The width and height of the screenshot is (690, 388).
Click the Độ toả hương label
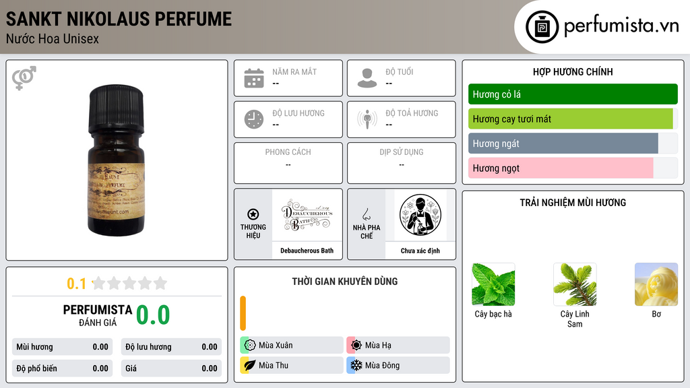pos(412,113)
